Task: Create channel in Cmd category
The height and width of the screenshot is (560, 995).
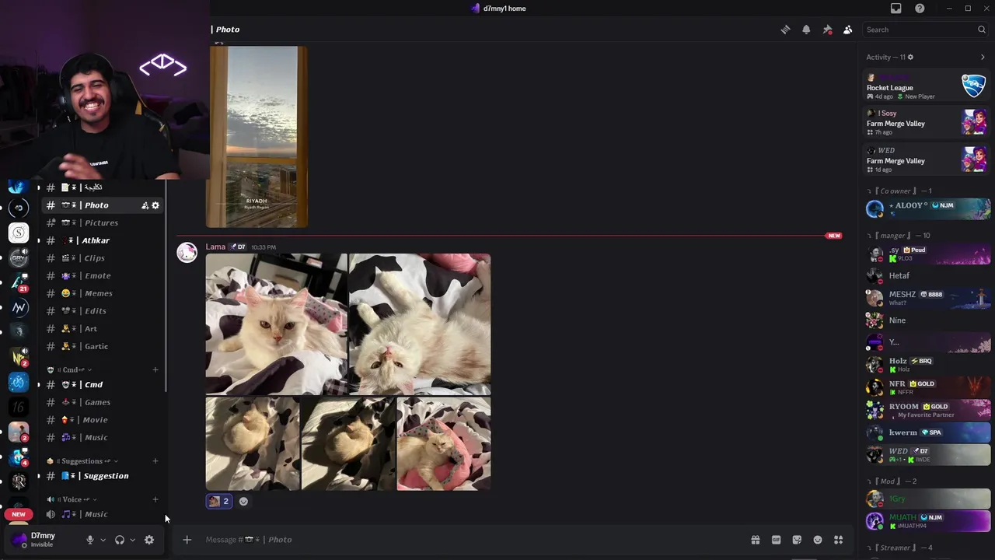Action: 155,370
